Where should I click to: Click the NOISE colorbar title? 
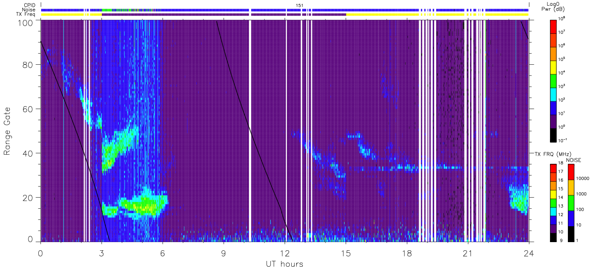(x=574, y=159)
